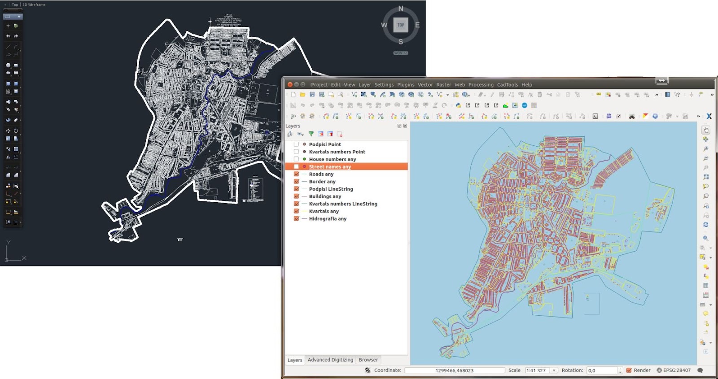Hide the Buildings any layer

296,196
